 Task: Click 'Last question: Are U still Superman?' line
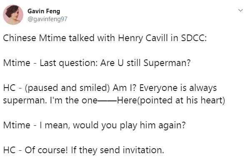(x=115, y=63)
